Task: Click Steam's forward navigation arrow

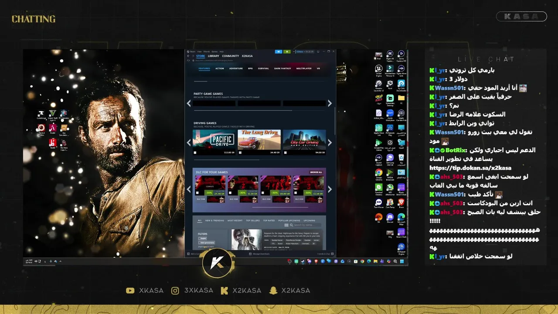Action: [193, 56]
